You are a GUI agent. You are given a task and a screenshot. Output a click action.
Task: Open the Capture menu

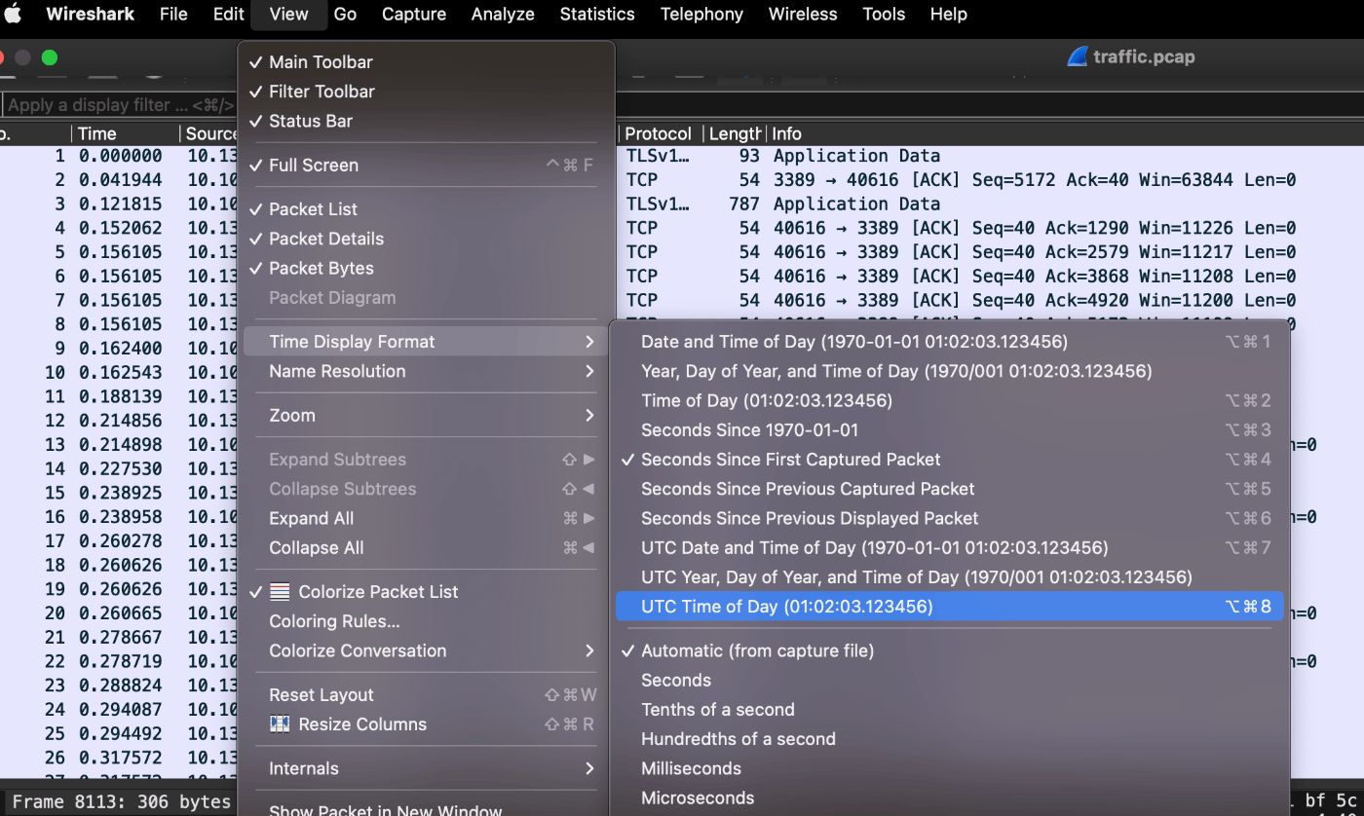click(414, 14)
